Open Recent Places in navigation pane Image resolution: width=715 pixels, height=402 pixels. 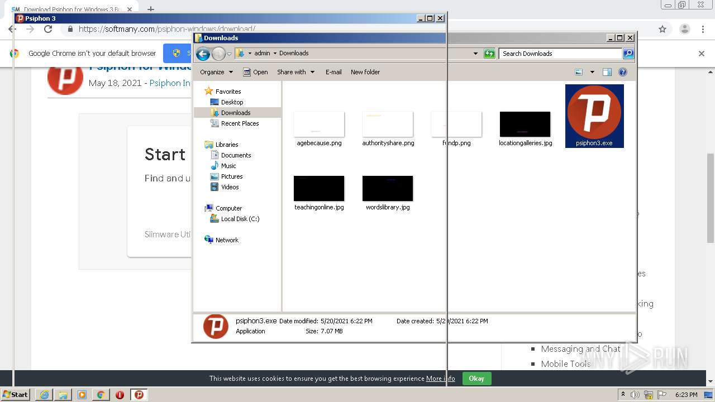(240, 123)
